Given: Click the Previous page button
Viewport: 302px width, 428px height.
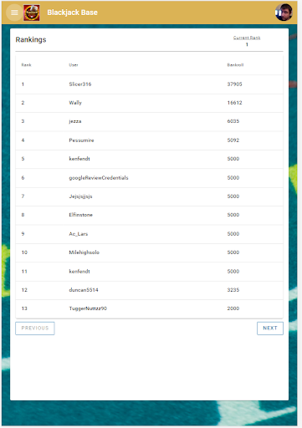Looking at the screenshot, I should 35,329.
